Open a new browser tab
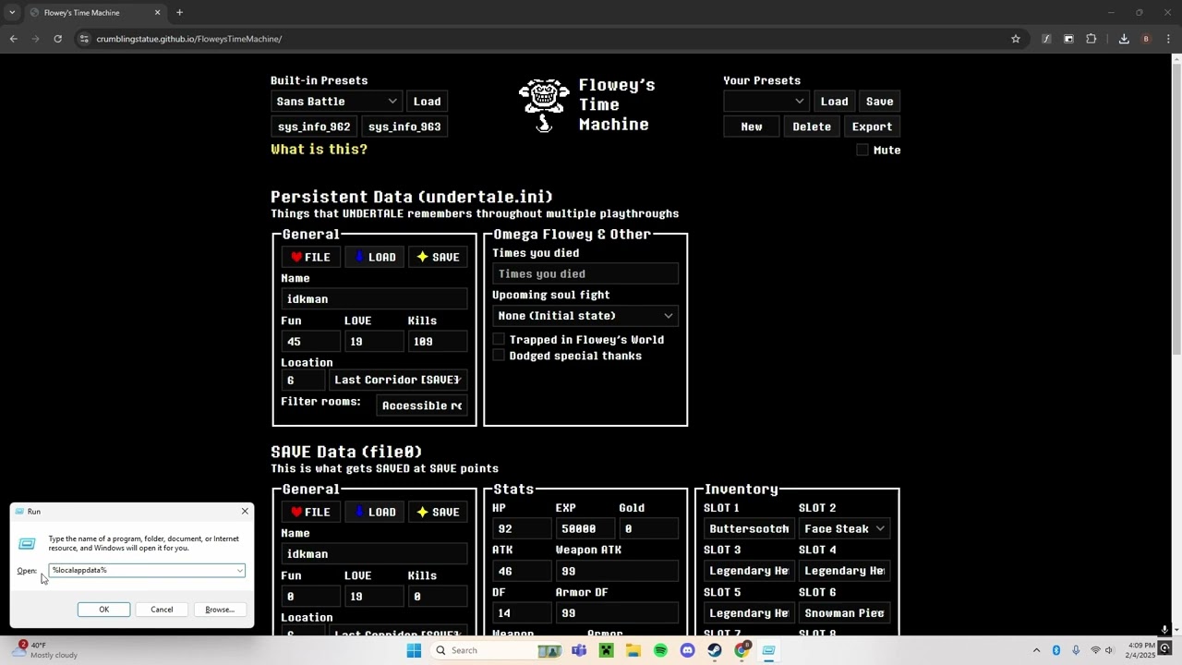 (179, 13)
